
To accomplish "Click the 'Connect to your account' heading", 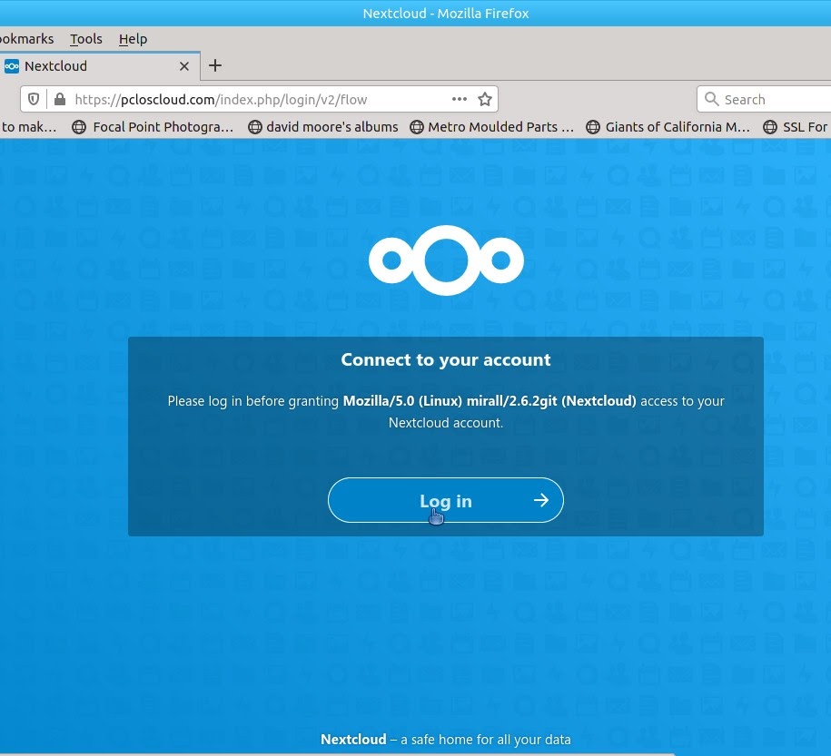I will click(446, 359).
